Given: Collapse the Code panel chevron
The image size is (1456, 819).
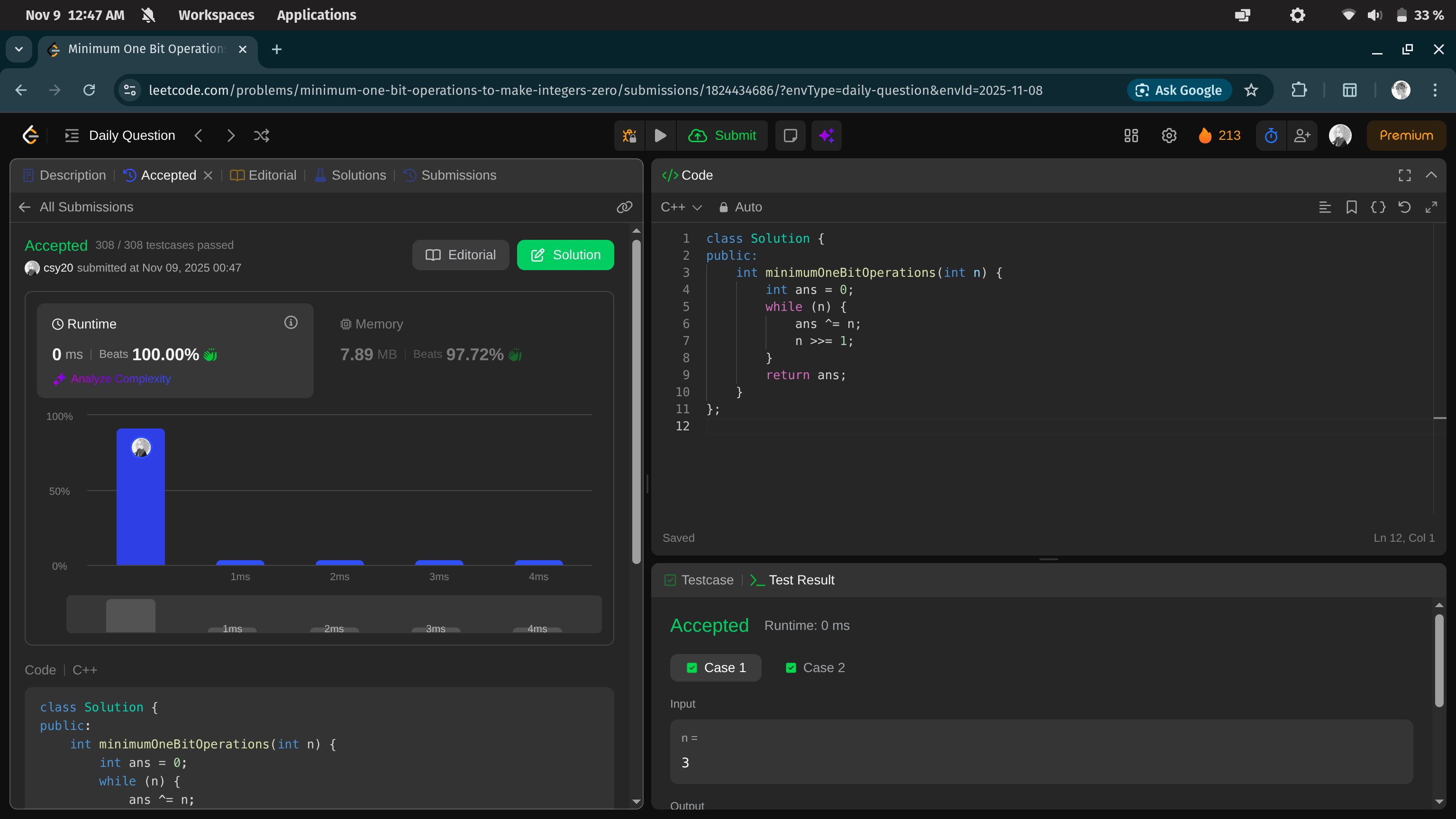Looking at the screenshot, I should [x=1431, y=175].
